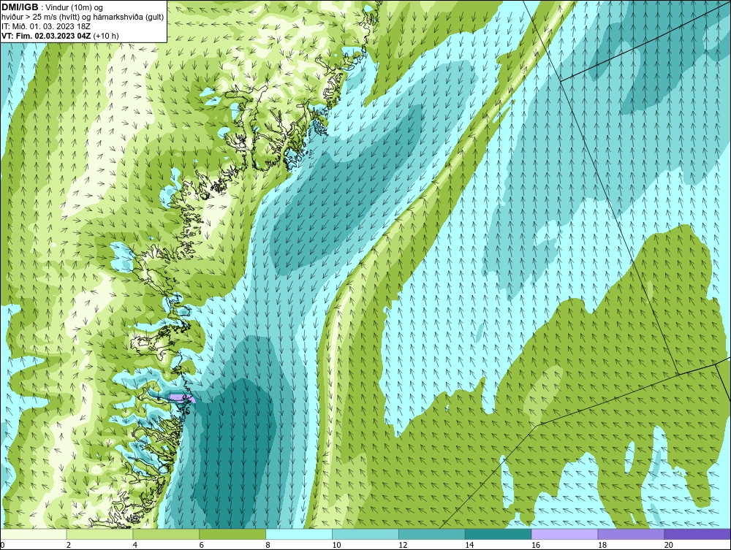This screenshot has height=550, width=731.
Task: Click the darkest purple swatch above 20
Action: click(697, 534)
